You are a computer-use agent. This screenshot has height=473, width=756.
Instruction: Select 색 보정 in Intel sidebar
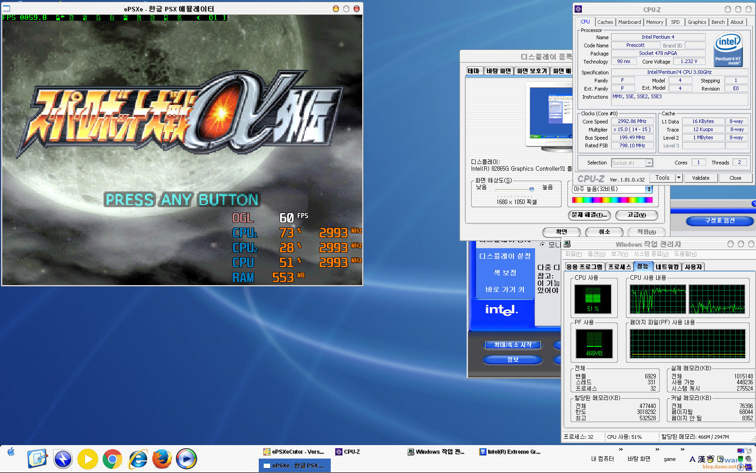click(505, 273)
